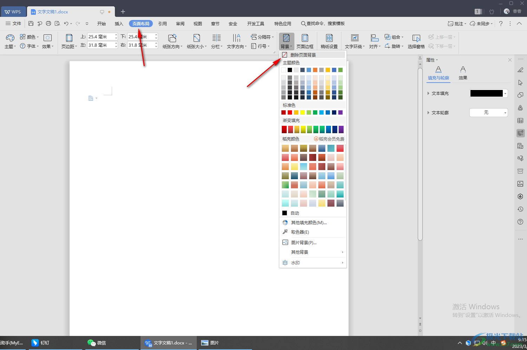Open other fill colors dialog

[x=308, y=222]
